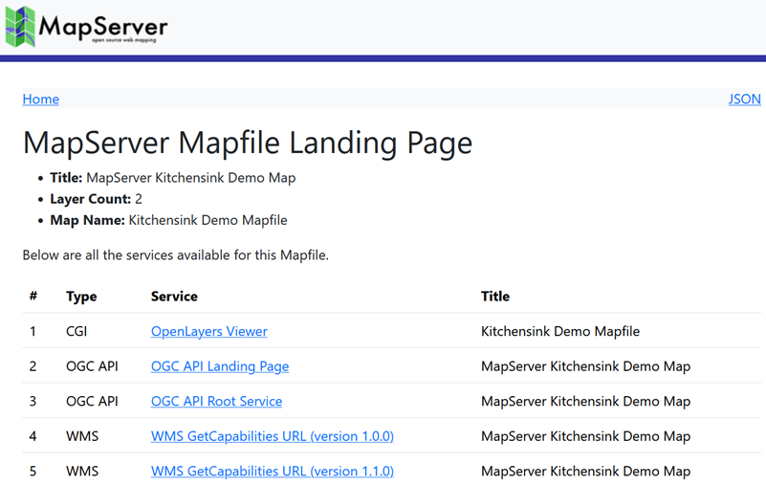Select the Map Name bullet item
This screenshot has height=485, width=766.
tap(168, 220)
